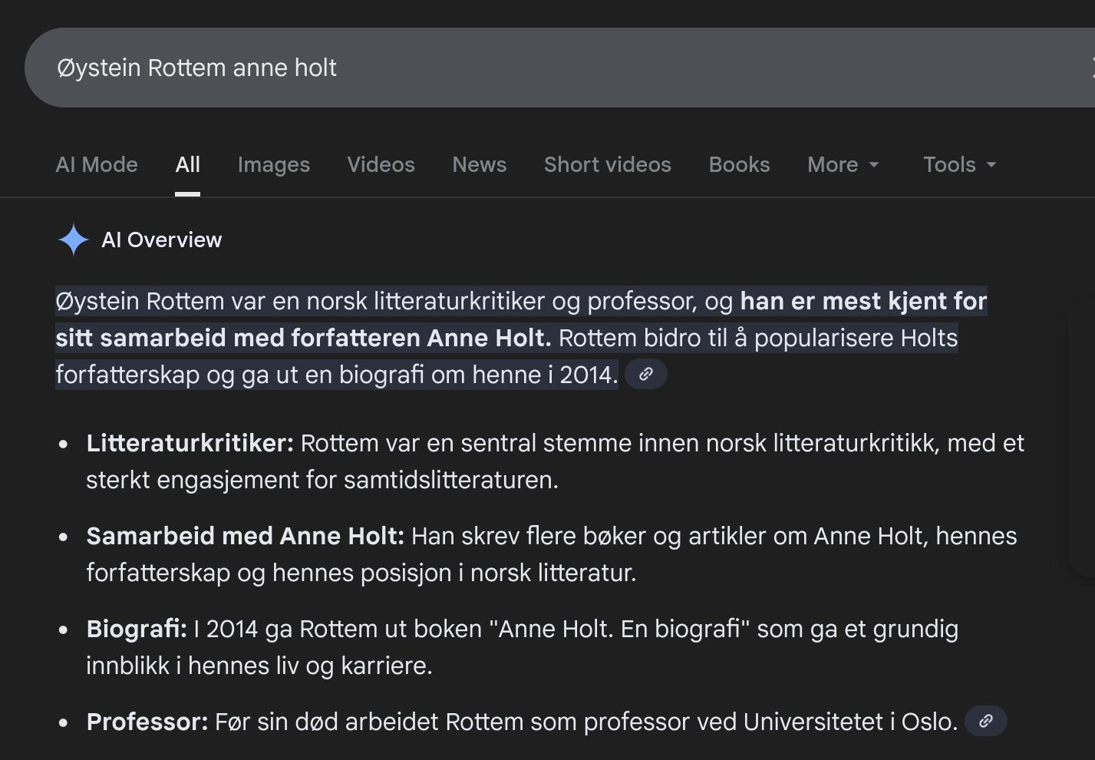The image size is (1095, 760).
Task: Click the bold "han er mest kjent for" text
Action: click(x=862, y=301)
